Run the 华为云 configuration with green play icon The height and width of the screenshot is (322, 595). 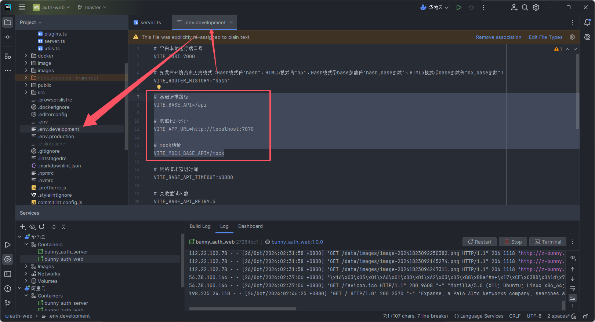click(459, 7)
